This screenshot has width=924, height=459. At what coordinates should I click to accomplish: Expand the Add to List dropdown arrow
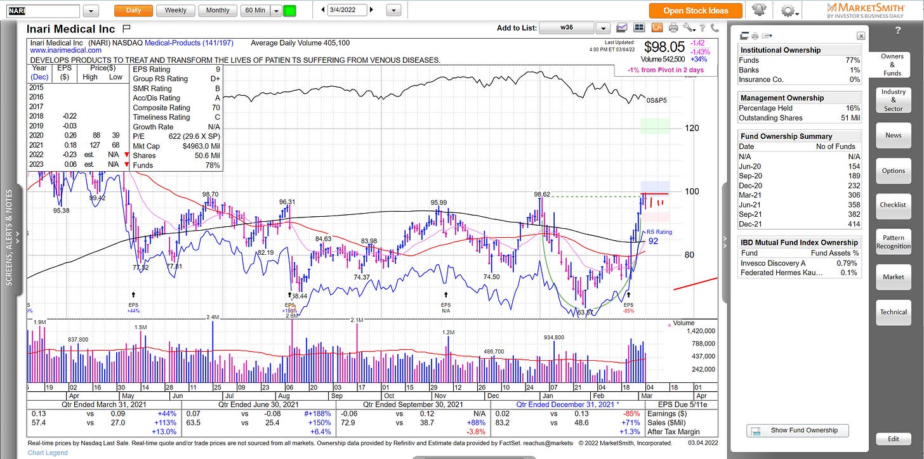[x=603, y=28]
